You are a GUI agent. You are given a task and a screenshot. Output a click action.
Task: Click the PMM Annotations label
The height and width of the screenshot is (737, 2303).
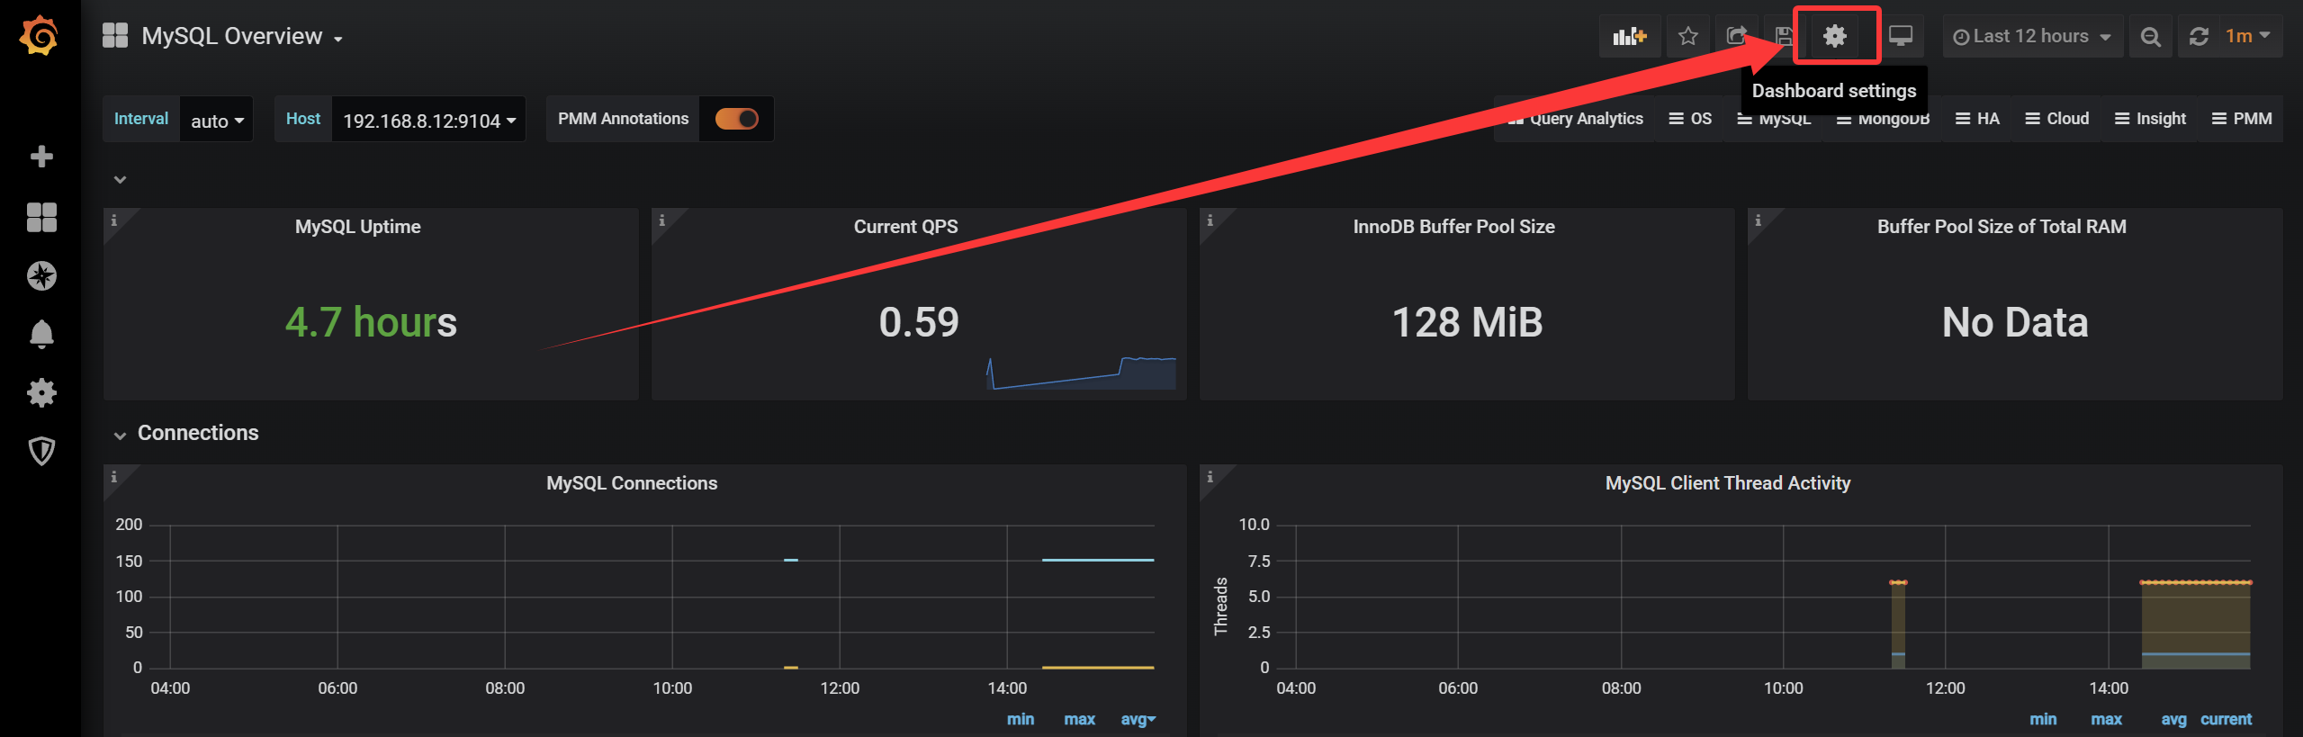tap(623, 119)
